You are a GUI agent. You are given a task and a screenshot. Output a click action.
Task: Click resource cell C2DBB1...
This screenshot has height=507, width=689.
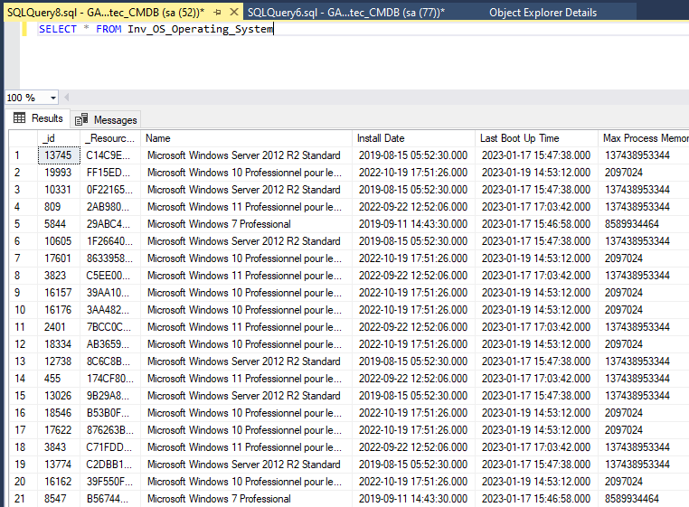click(110, 465)
